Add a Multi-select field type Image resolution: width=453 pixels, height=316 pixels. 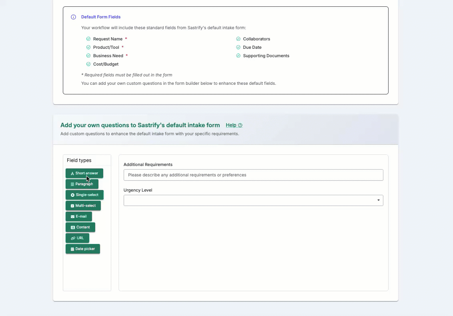(x=83, y=206)
